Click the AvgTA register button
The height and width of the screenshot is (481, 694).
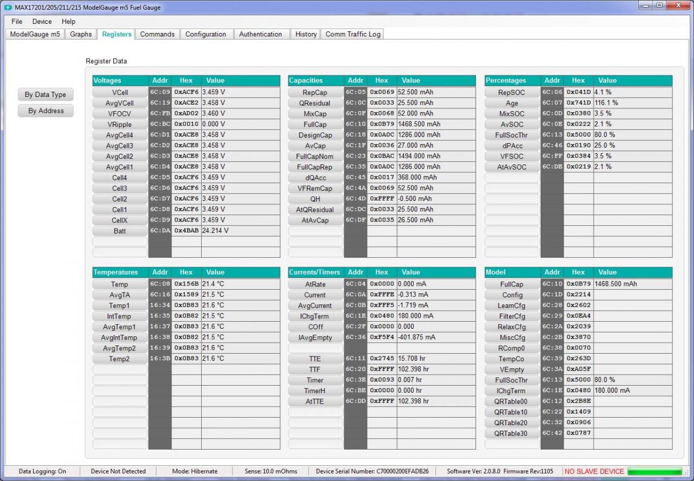pos(120,295)
